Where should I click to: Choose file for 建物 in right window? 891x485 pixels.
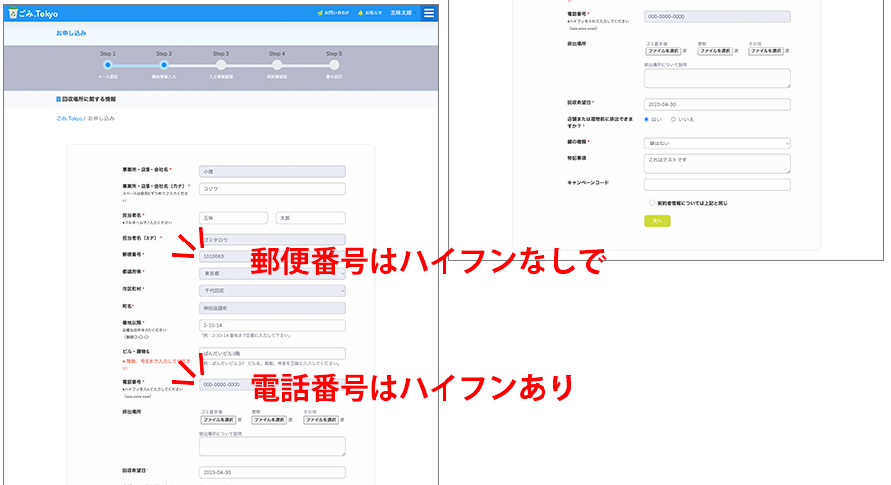click(x=714, y=51)
